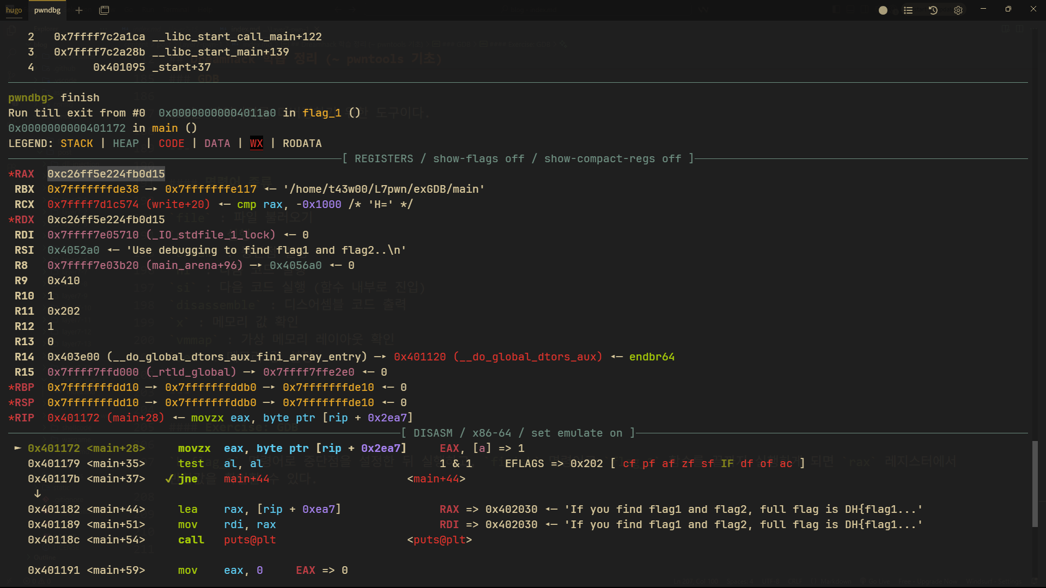Open the bulleted list icon in toolbar
Viewport: 1046px width, 588px height.
coord(908,10)
